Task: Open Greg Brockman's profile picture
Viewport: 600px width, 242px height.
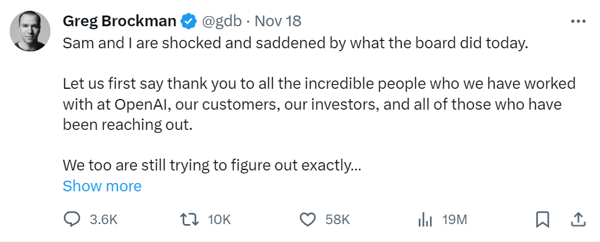Action: pos(30,30)
